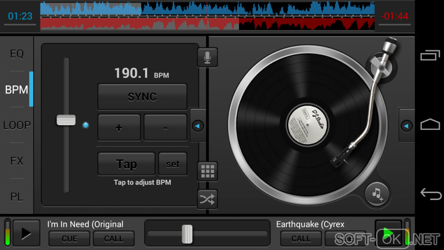
Task: Reset pitch with the blue dot
Action: [x=85, y=125]
